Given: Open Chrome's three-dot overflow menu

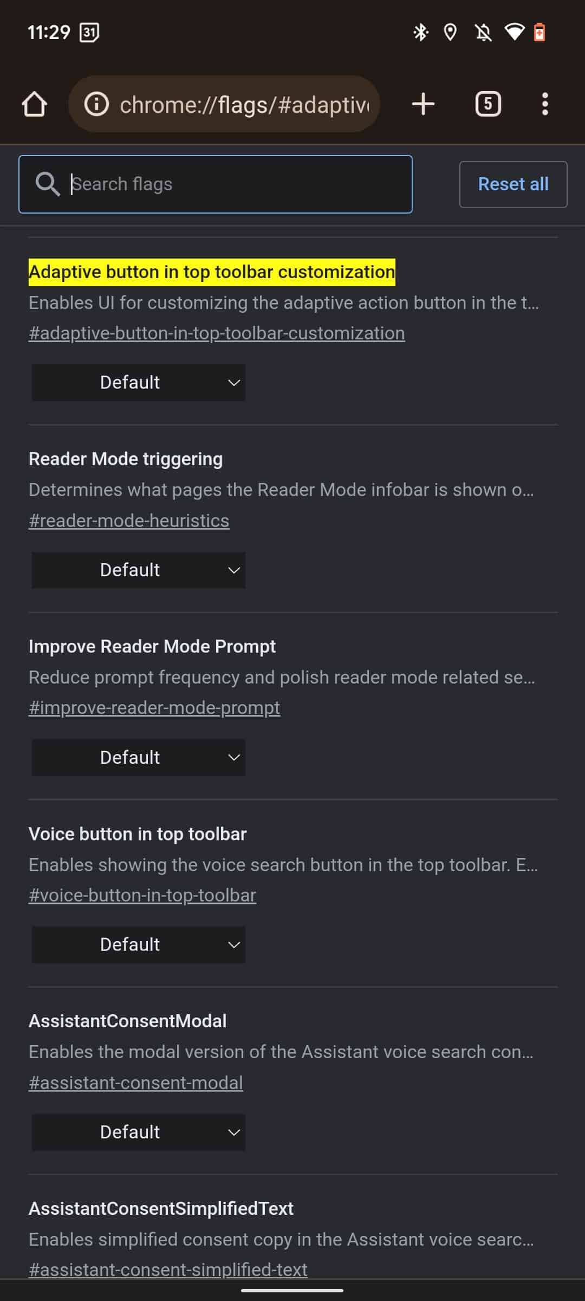Looking at the screenshot, I should (545, 104).
